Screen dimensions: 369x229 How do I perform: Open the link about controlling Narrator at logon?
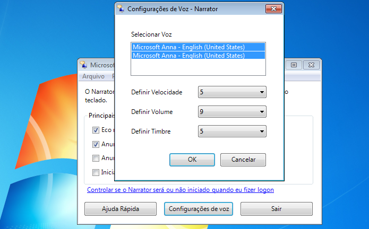181,190
